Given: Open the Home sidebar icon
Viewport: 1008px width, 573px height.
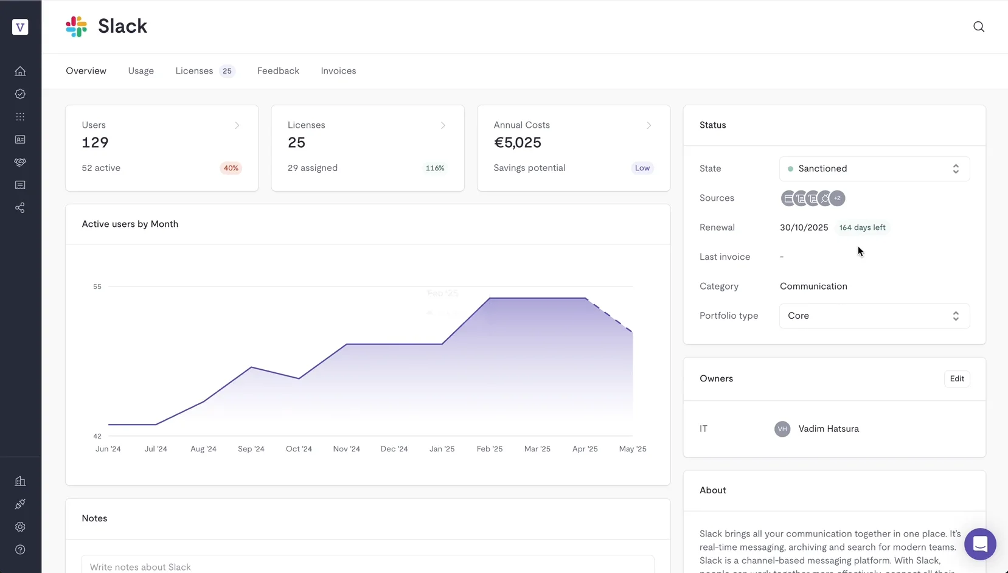Looking at the screenshot, I should [20, 71].
